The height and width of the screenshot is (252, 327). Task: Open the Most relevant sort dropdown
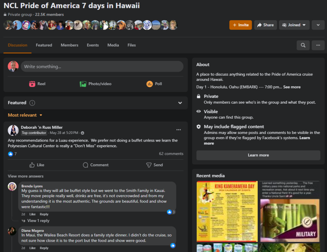tap(25, 115)
